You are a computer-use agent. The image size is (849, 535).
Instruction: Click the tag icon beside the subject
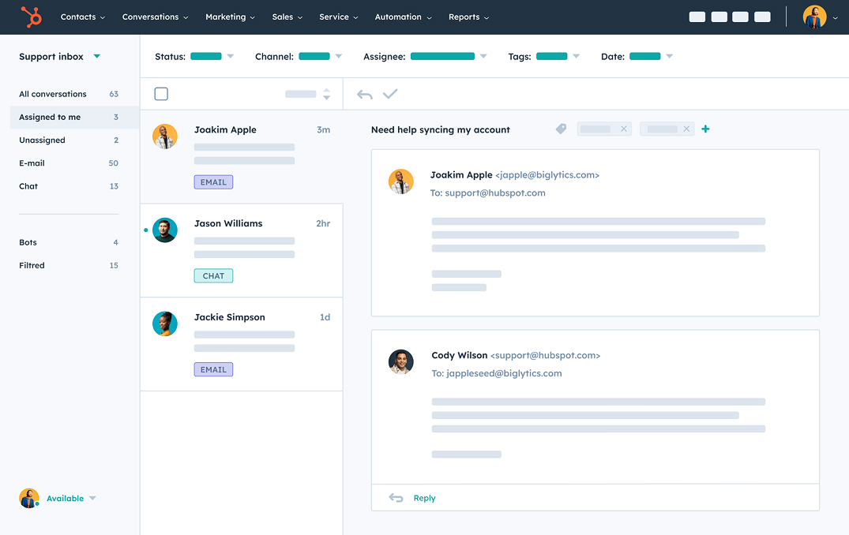pos(561,129)
